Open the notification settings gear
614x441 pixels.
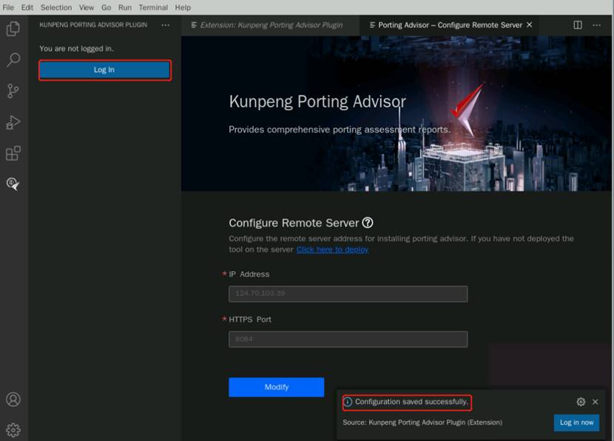point(581,402)
